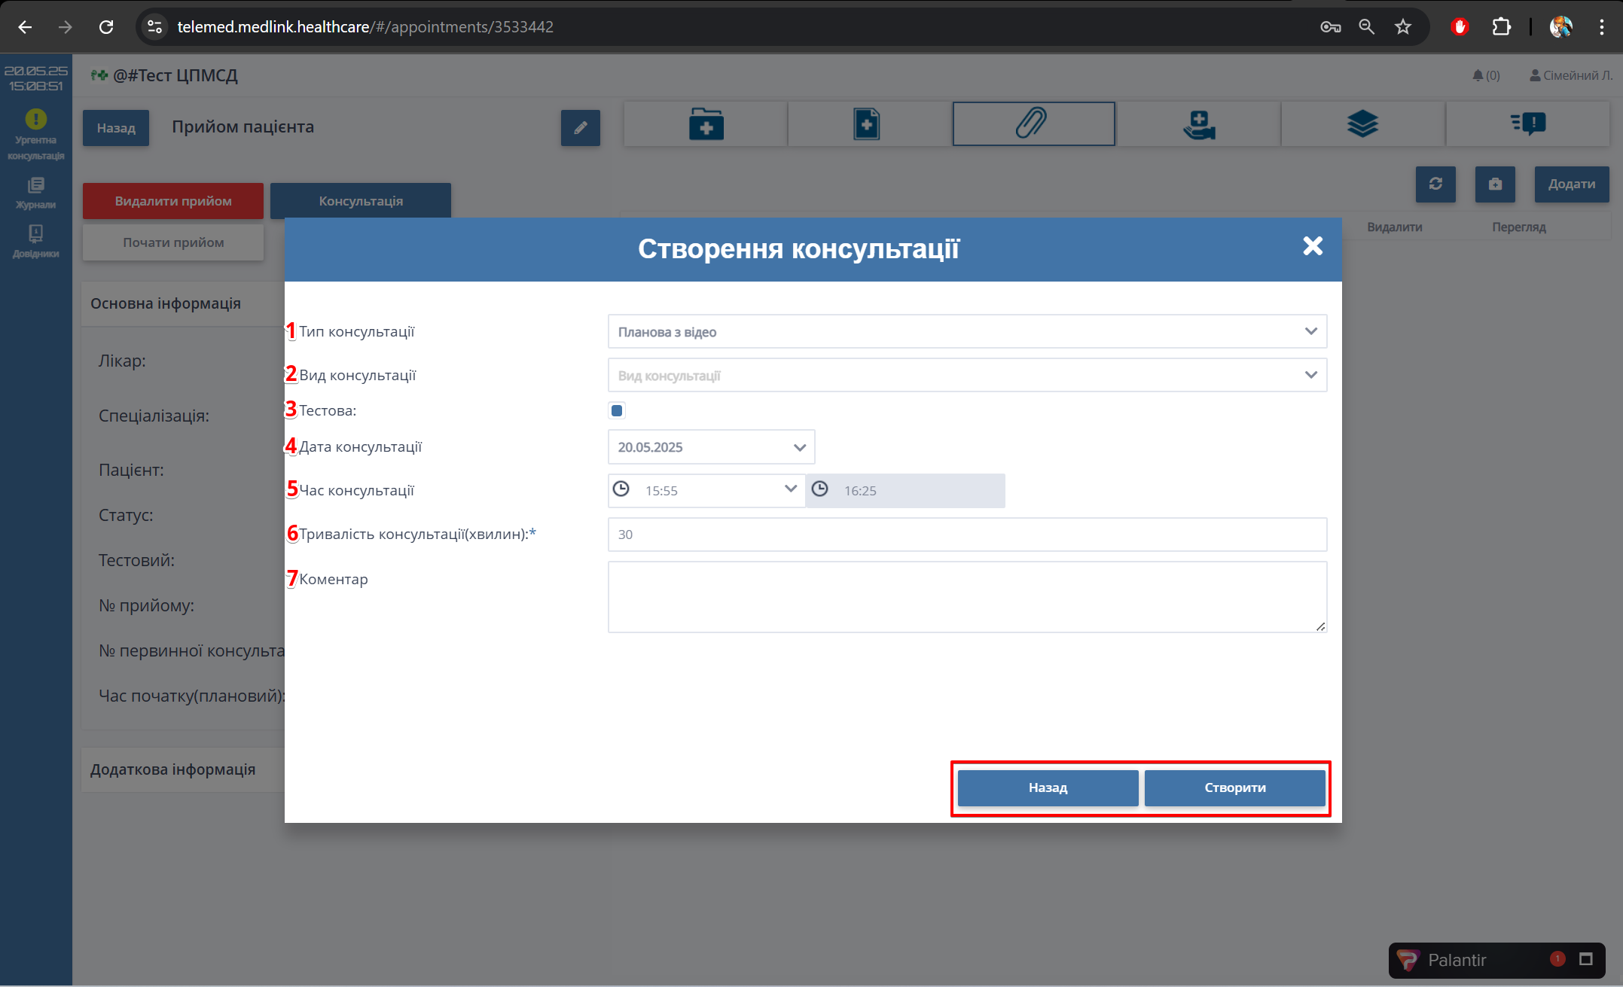This screenshot has height=987, width=1623.
Task: Expand the Вид консультації dropdown
Action: click(966, 376)
